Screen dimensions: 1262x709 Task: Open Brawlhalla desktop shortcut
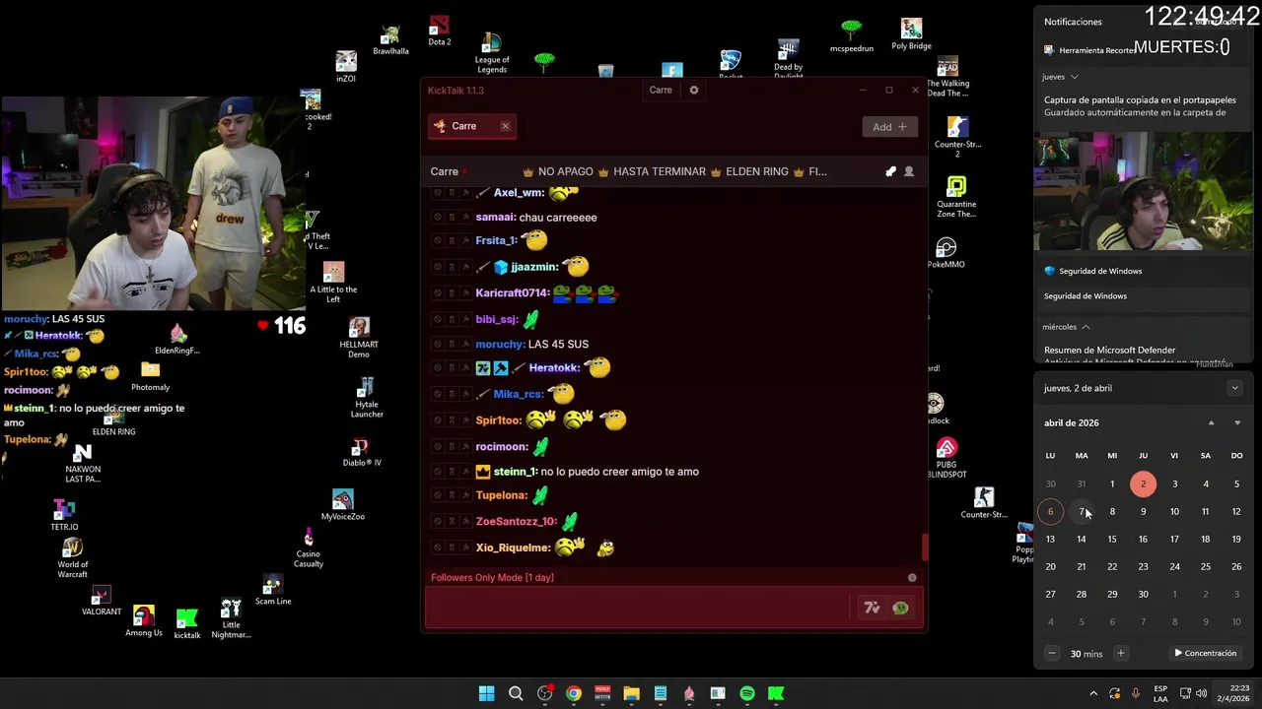(390, 40)
